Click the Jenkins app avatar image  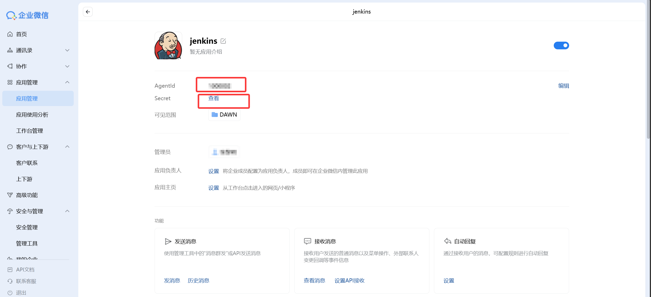coord(168,45)
